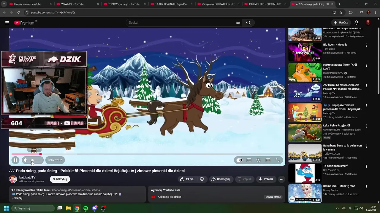Viewport: 380px width, 213px height.
Task: Open the bajubajuTV channel avatar
Action: click(x=13, y=179)
